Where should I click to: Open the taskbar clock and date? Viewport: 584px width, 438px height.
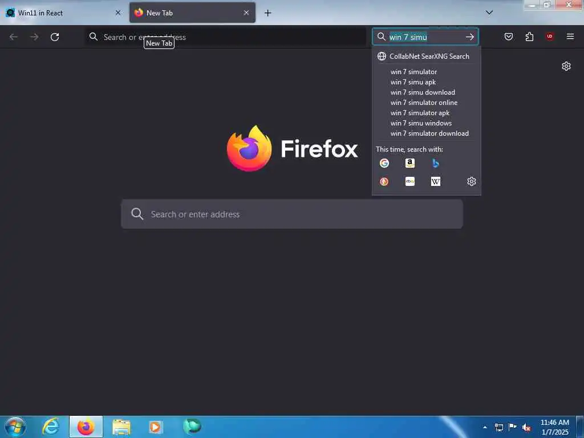coord(555,427)
